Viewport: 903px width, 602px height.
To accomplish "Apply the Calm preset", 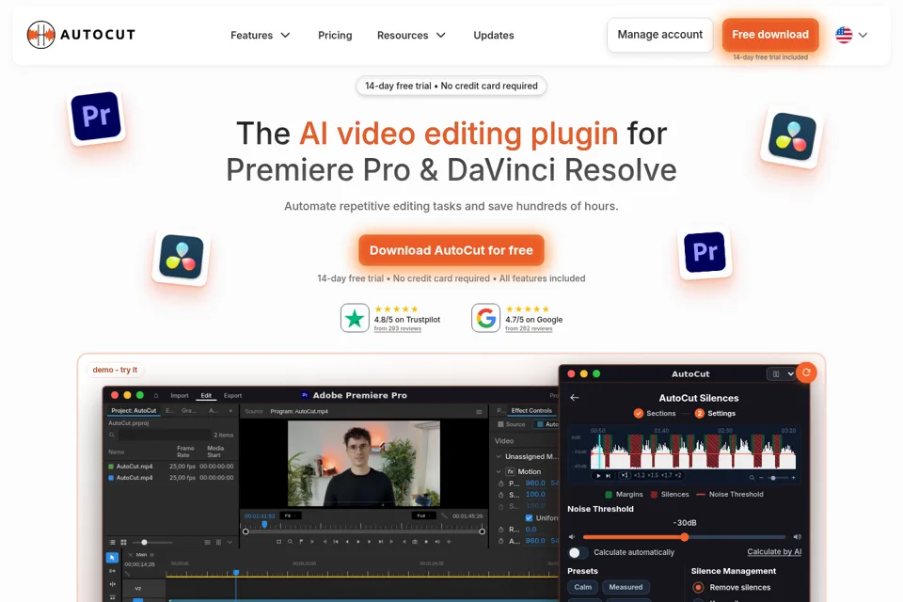I will click(583, 587).
